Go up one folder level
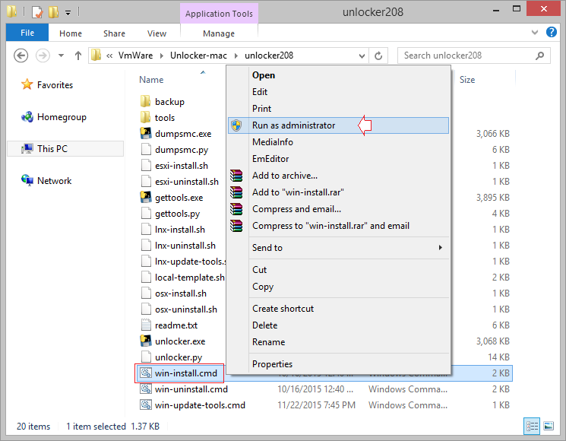The image size is (566, 441). tap(78, 56)
